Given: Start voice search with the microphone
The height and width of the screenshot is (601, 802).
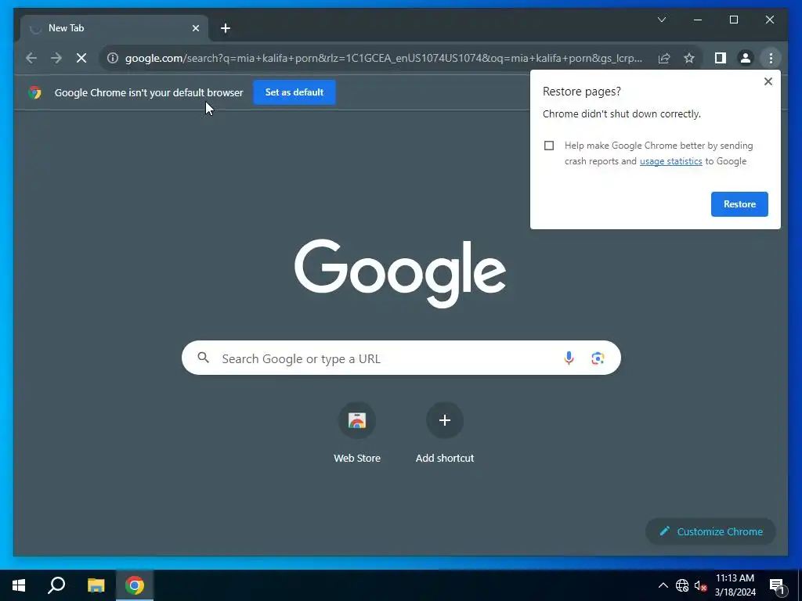Looking at the screenshot, I should [569, 358].
